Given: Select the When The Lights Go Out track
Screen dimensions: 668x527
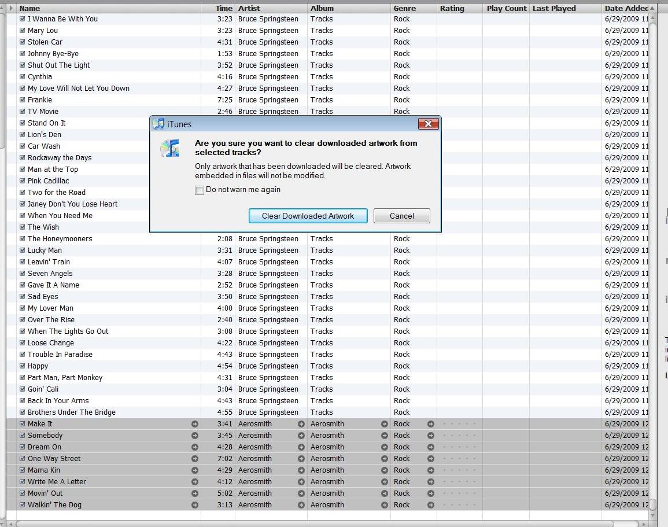Looking at the screenshot, I should pos(327,331).
